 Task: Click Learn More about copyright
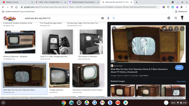click(x=144, y=76)
